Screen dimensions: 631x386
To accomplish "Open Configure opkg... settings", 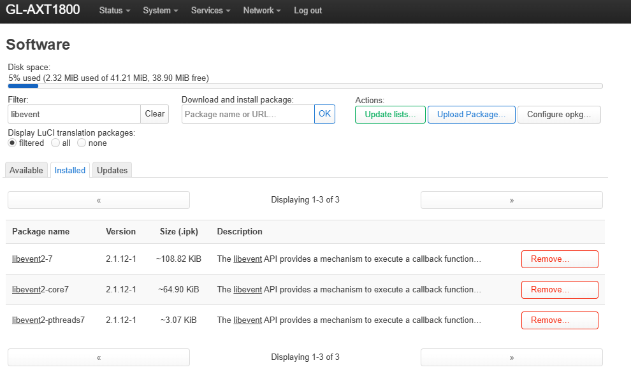I will pyautogui.click(x=559, y=114).
